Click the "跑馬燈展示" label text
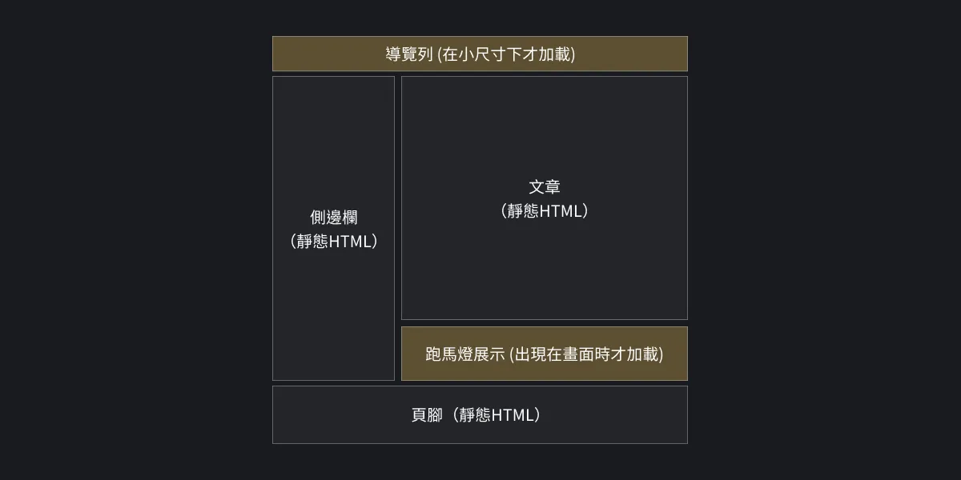The height and width of the screenshot is (480, 961). point(464,354)
